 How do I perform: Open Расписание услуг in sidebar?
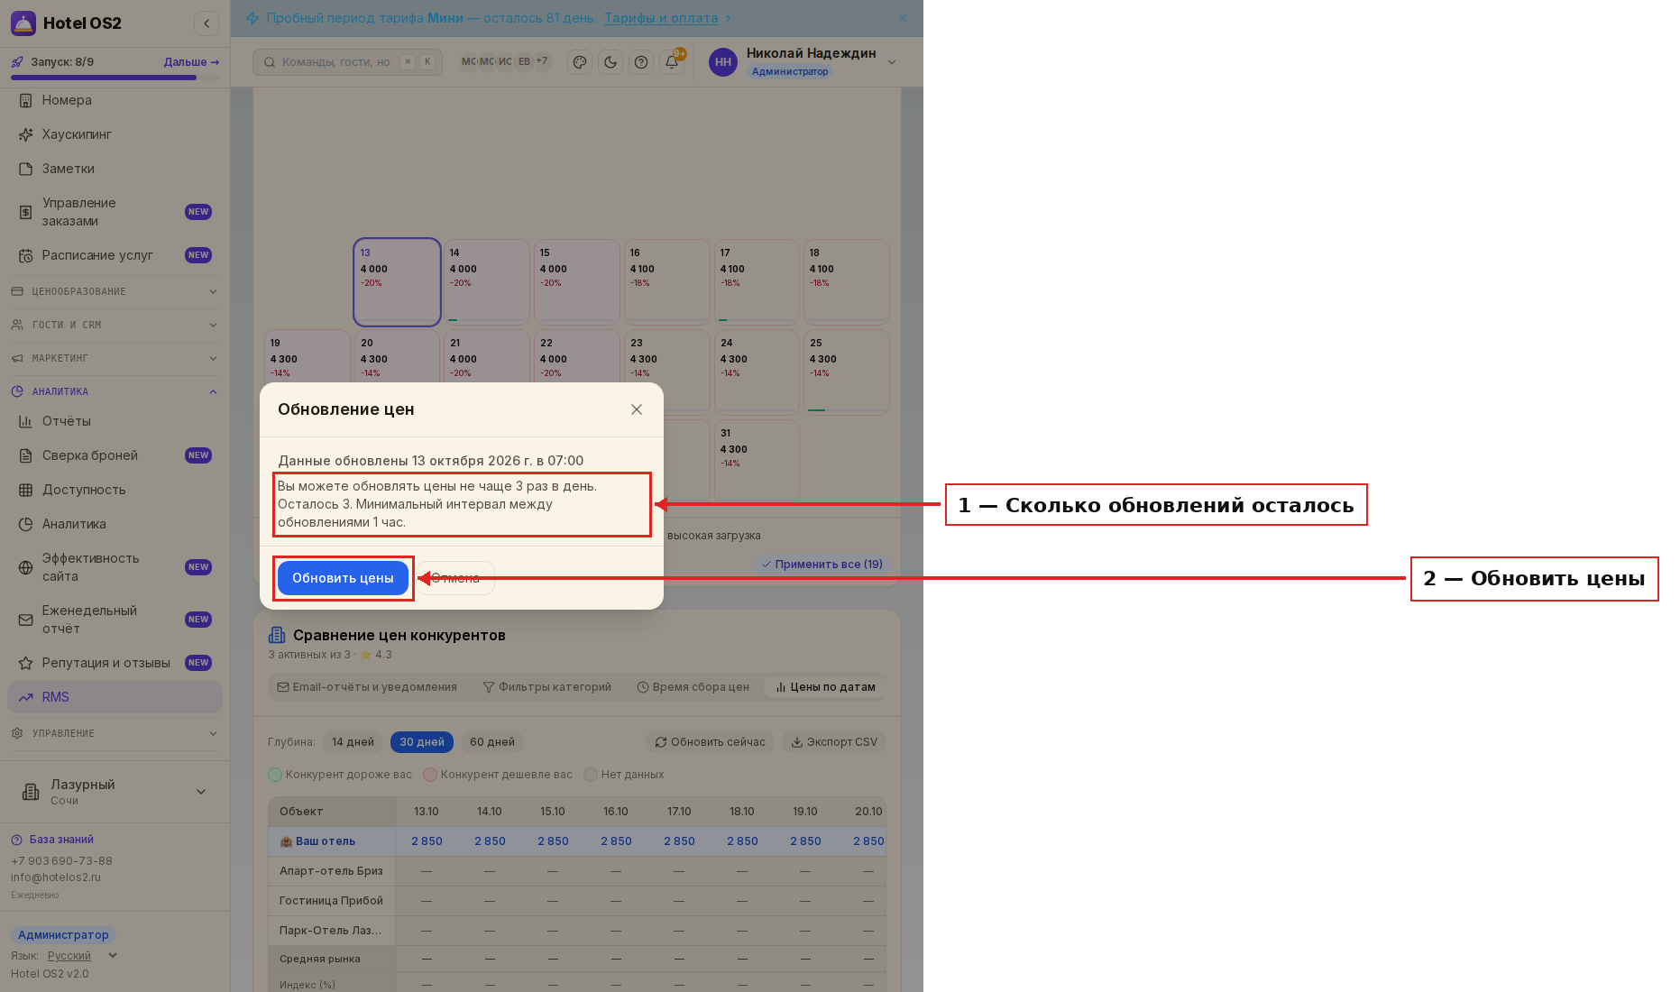point(115,255)
